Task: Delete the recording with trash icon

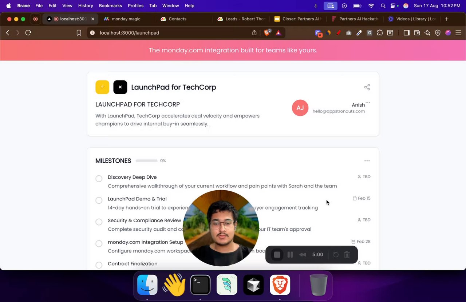Action: coord(347,255)
